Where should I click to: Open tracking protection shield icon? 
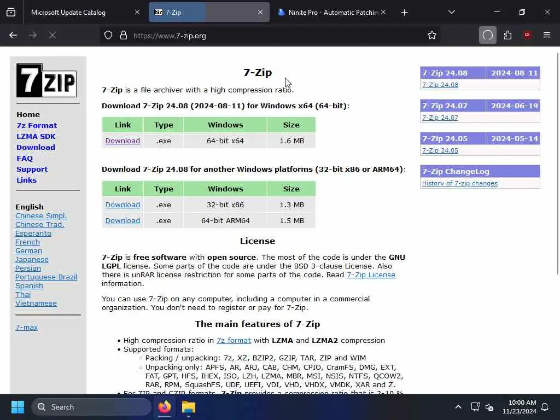coord(108,36)
